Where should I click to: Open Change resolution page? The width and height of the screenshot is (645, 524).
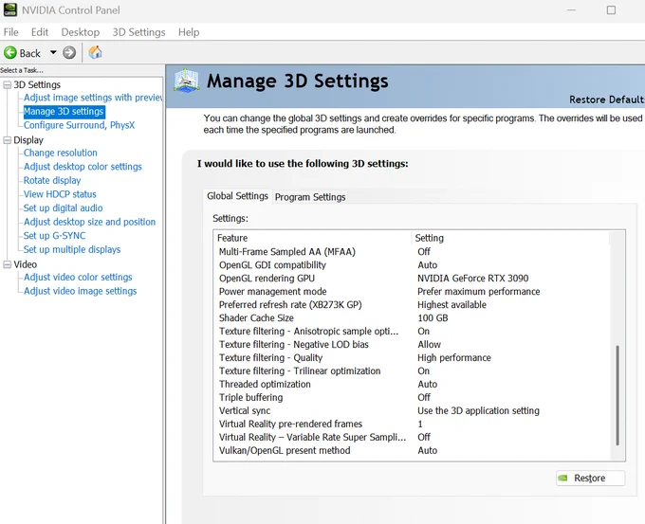[x=61, y=153]
